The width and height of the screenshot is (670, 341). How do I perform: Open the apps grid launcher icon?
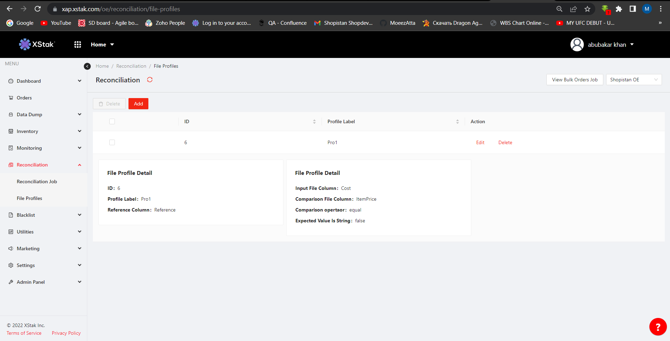pyautogui.click(x=78, y=44)
